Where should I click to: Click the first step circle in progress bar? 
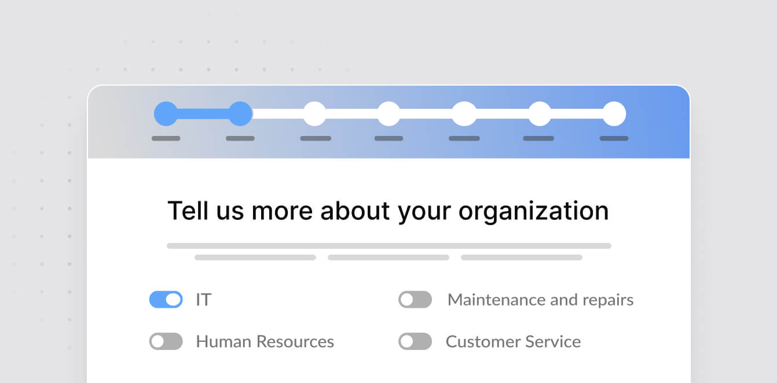click(x=166, y=114)
